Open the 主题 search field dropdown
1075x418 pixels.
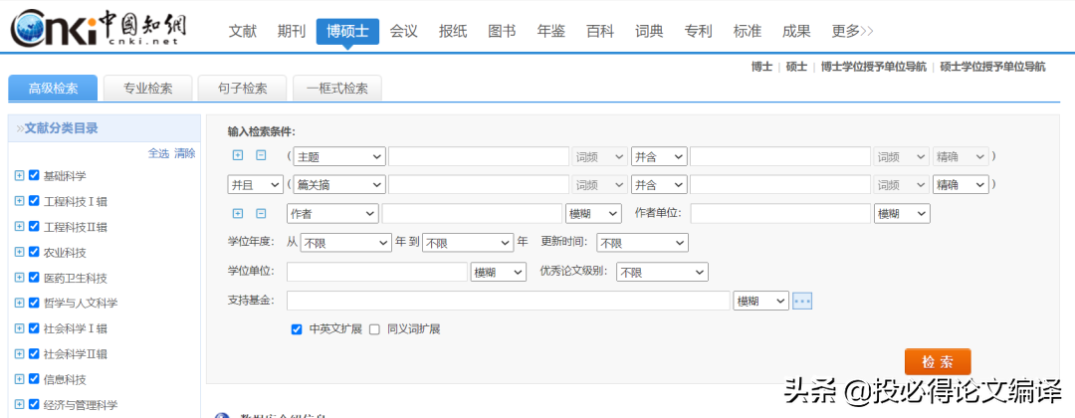pos(338,156)
